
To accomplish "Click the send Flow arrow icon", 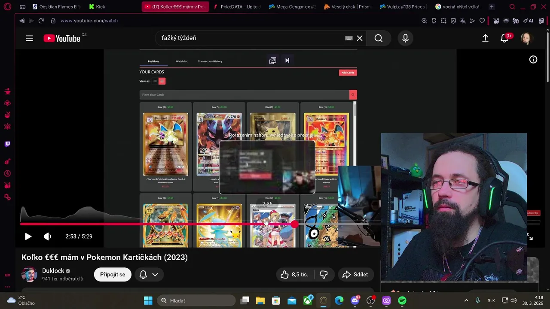I will [x=473, y=21].
